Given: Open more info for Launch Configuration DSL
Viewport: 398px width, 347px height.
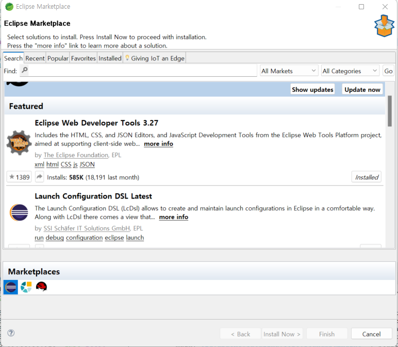Looking at the screenshot, I should tap(174, 217).
